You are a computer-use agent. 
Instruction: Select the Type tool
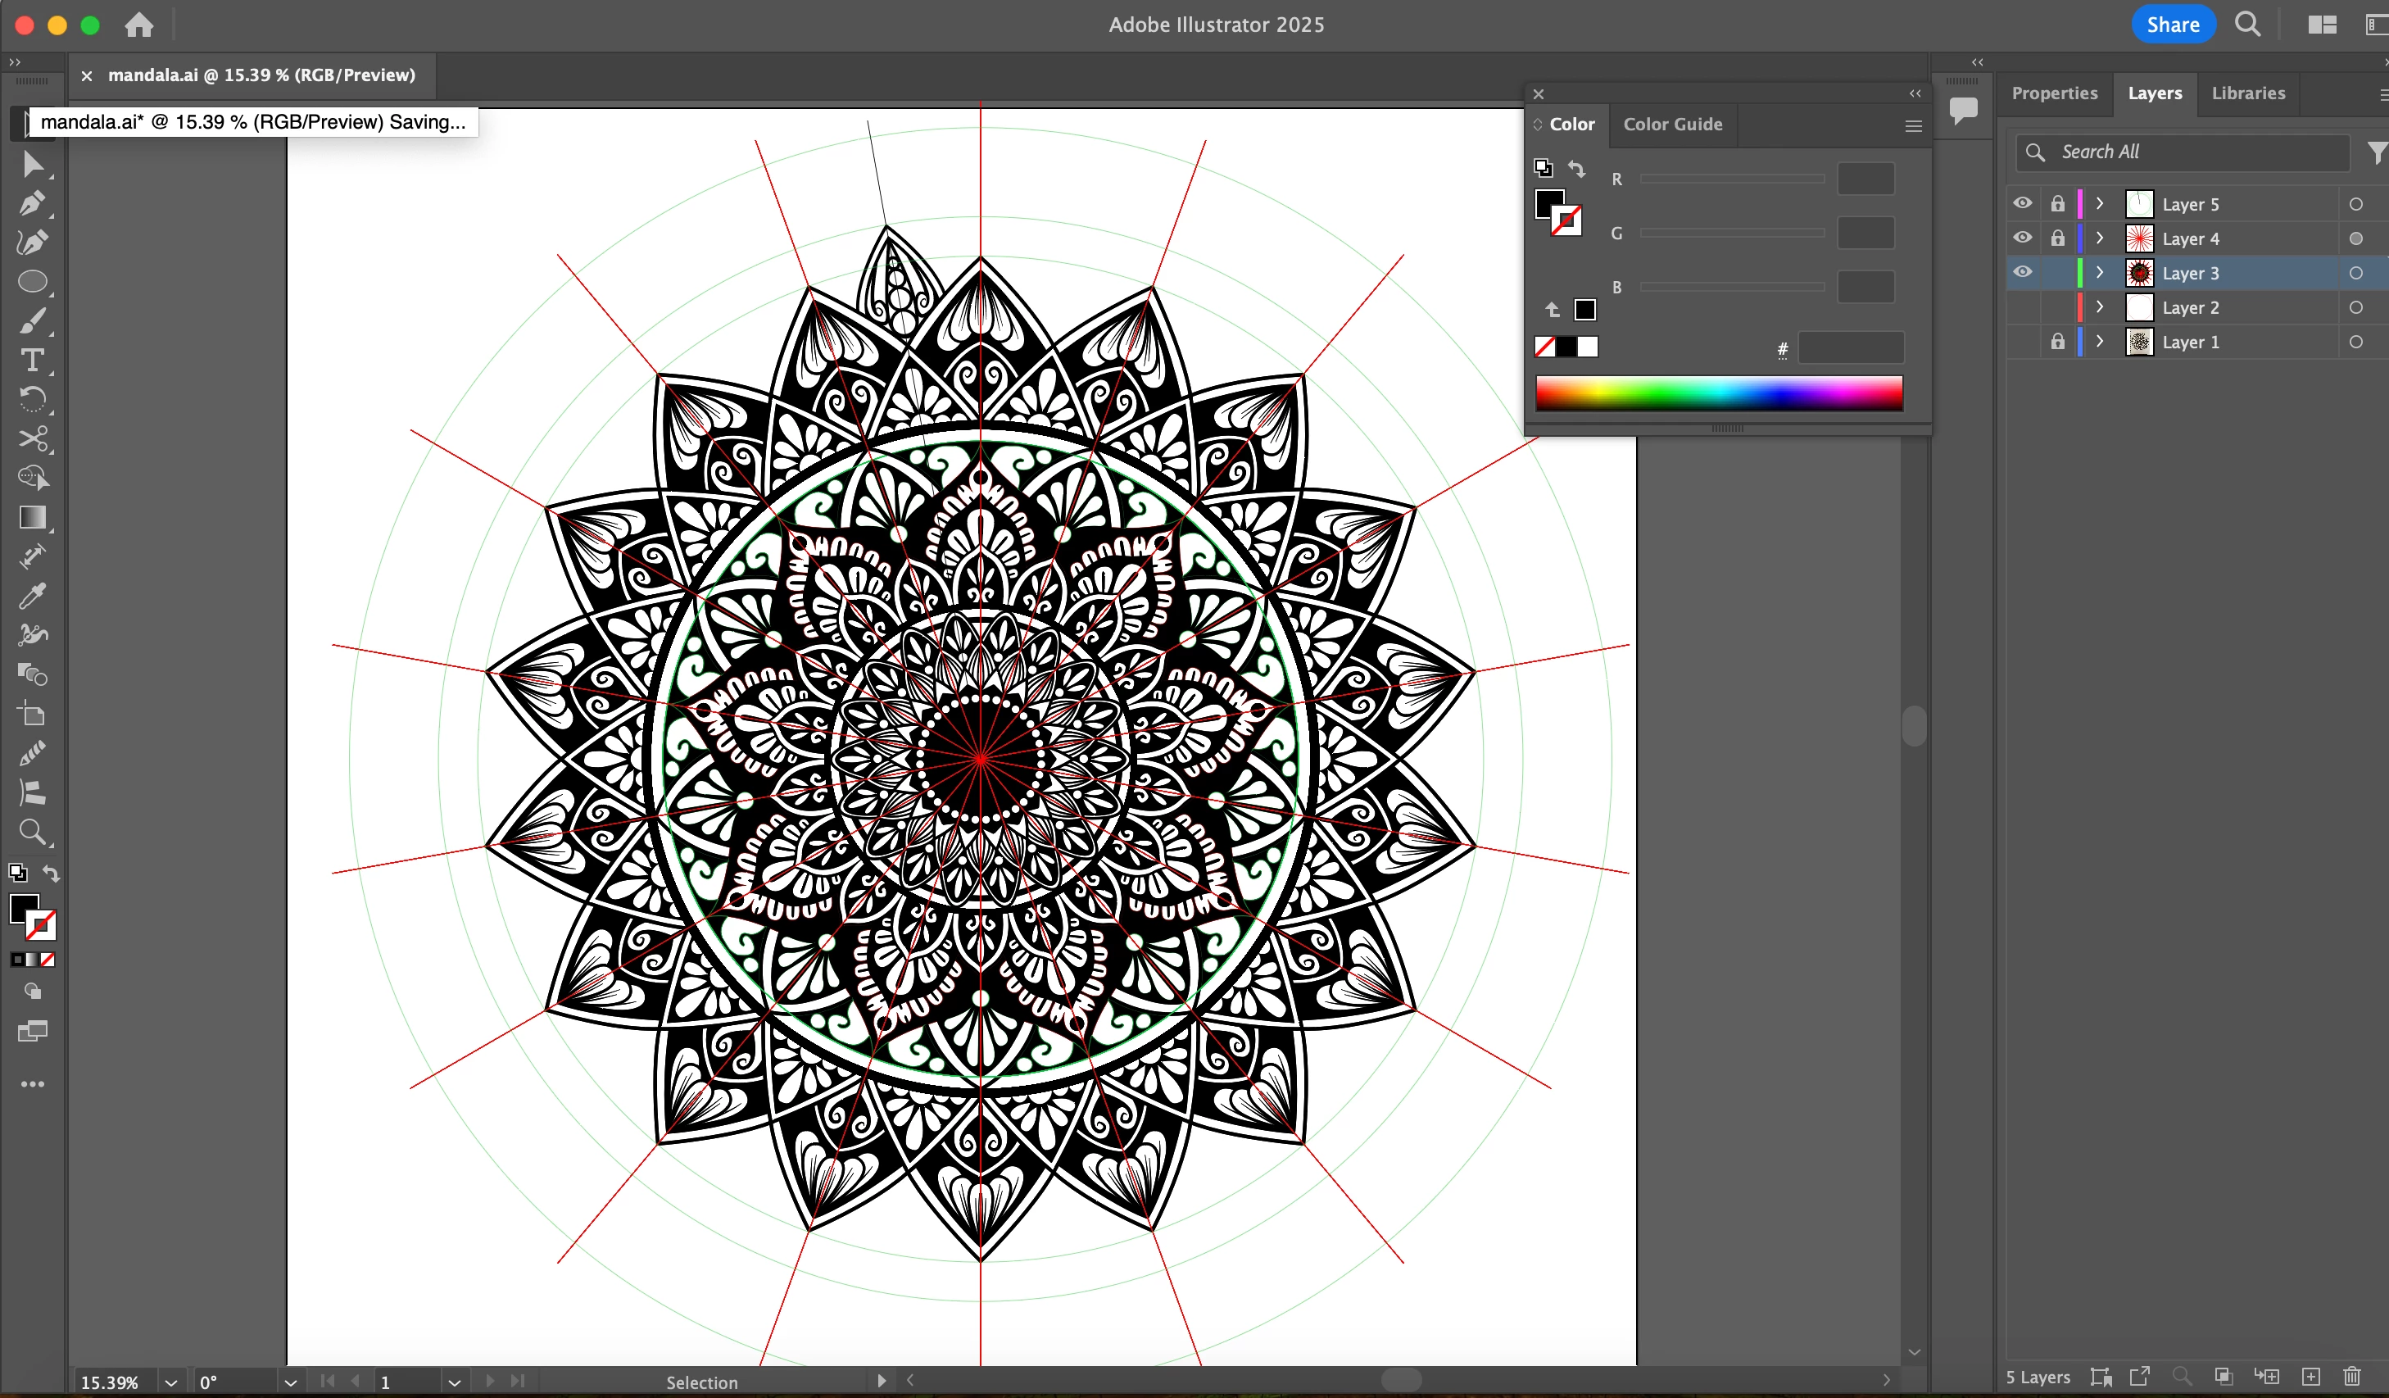coord(32,360)
